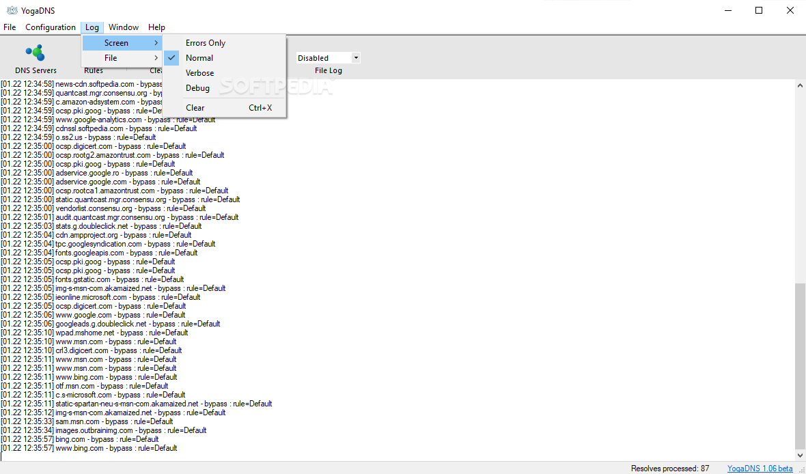
Task: Click the ocsp.rootg2.amazontrust.com log entry
Action: pyautogui.click(x=112, y=155)
